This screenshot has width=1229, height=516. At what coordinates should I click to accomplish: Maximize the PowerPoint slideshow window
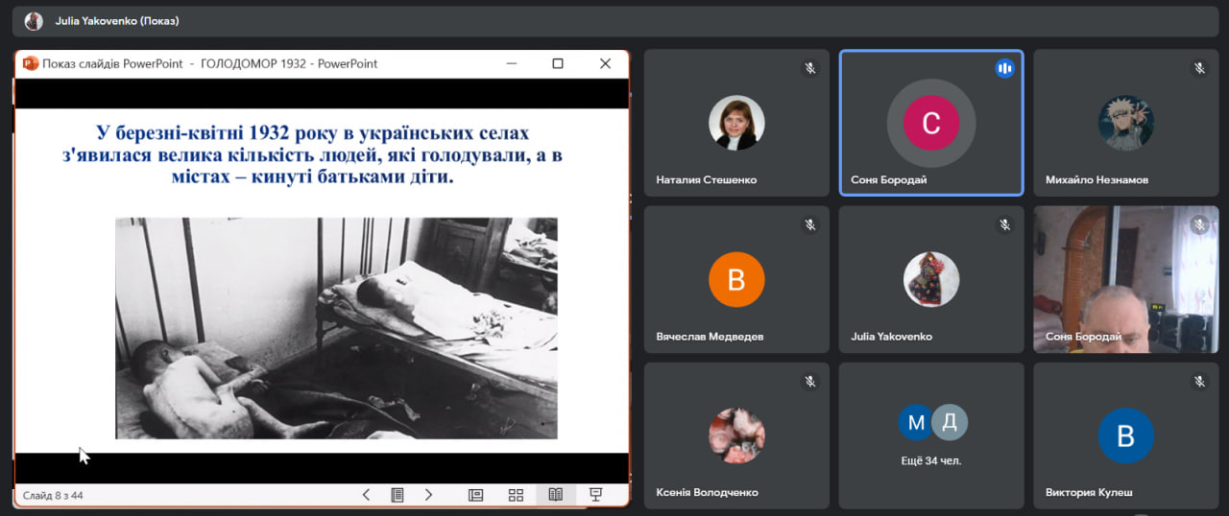(558, 63)
